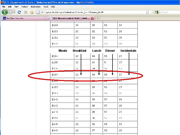Click the $131 meals cell
Viewport: 180px width, 135px height.
pos(62,37)
